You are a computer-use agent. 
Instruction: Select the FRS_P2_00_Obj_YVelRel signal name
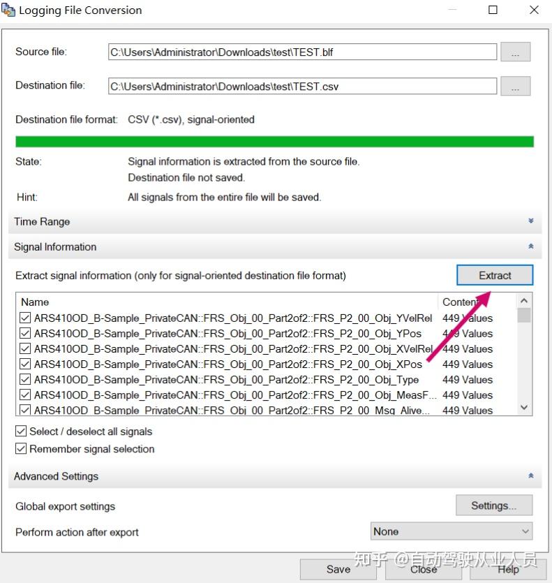point(233,318)
